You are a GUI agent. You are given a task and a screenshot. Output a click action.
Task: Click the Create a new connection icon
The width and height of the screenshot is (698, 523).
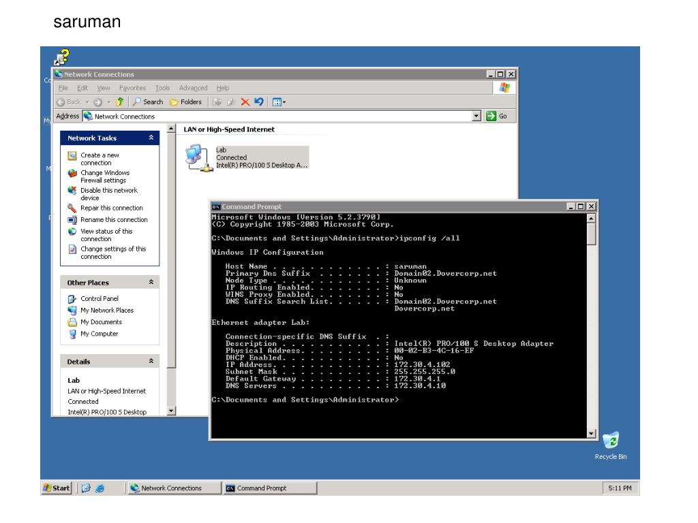[x=72, y=156]
